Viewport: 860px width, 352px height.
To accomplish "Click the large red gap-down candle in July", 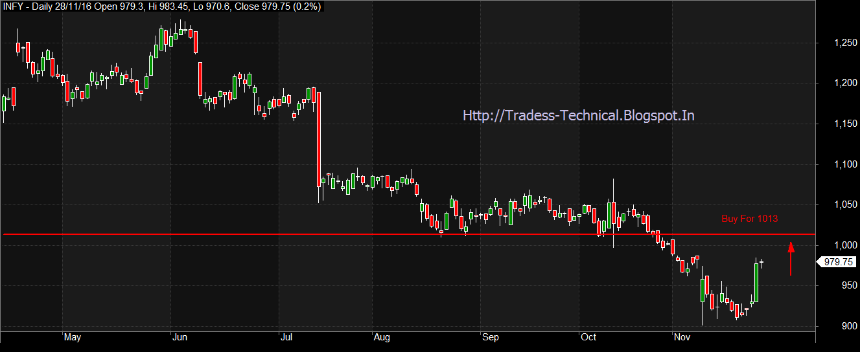I will (x=318, y=139).
